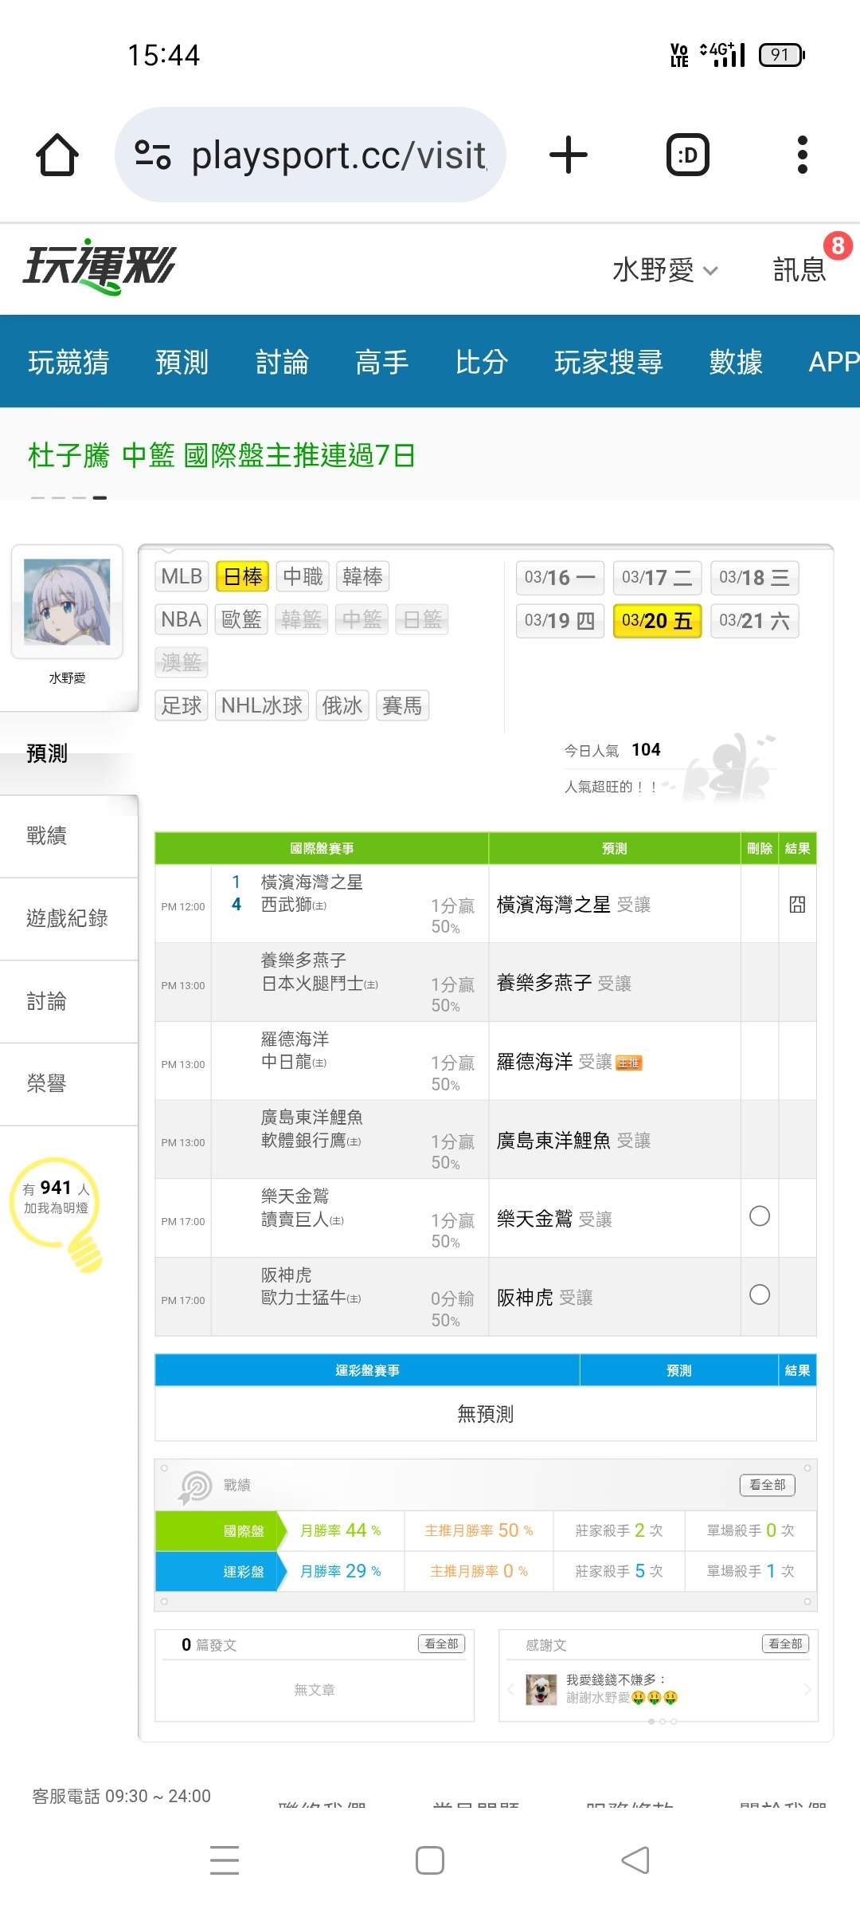Click the playsport.cc address bar
The image size is (860, 1913).
point(311,155)
